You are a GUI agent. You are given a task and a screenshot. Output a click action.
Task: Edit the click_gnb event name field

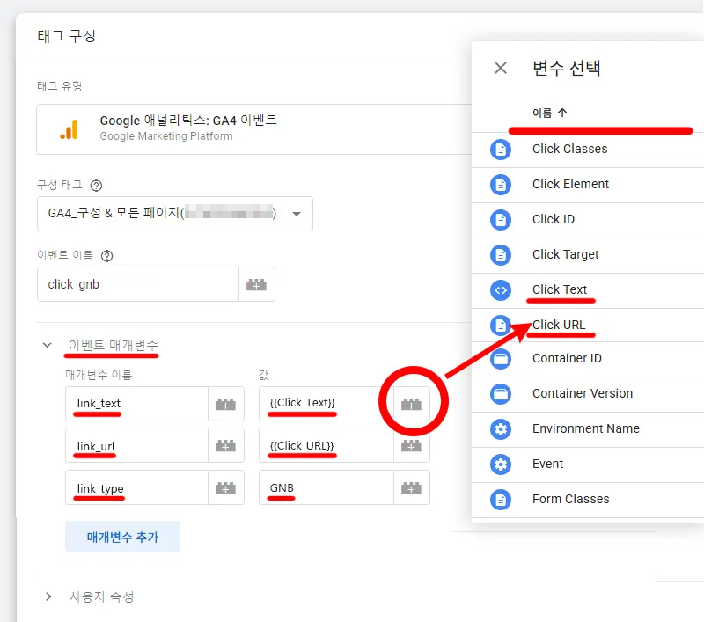pyautogui.click(x=138, y=284)
